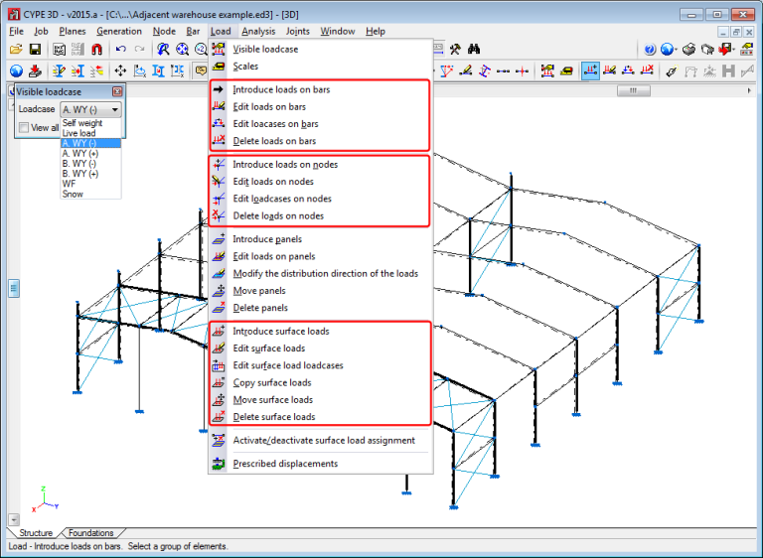The image size is (763, 558).
Task: Click the dashed line bar toolbar icon
Action: tap(504, 71)
